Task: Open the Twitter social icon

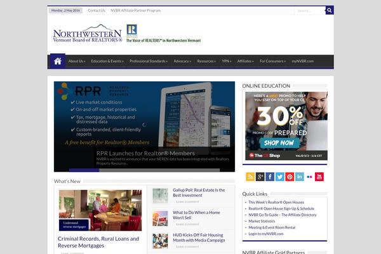Action: click(279, 177)
